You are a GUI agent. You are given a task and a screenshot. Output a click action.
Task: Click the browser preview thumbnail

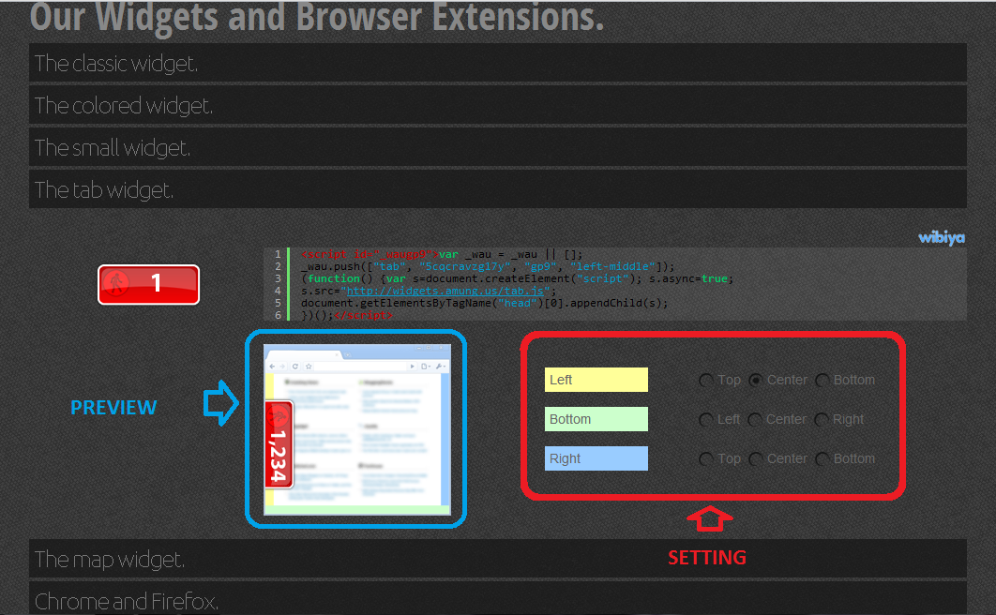357,429
